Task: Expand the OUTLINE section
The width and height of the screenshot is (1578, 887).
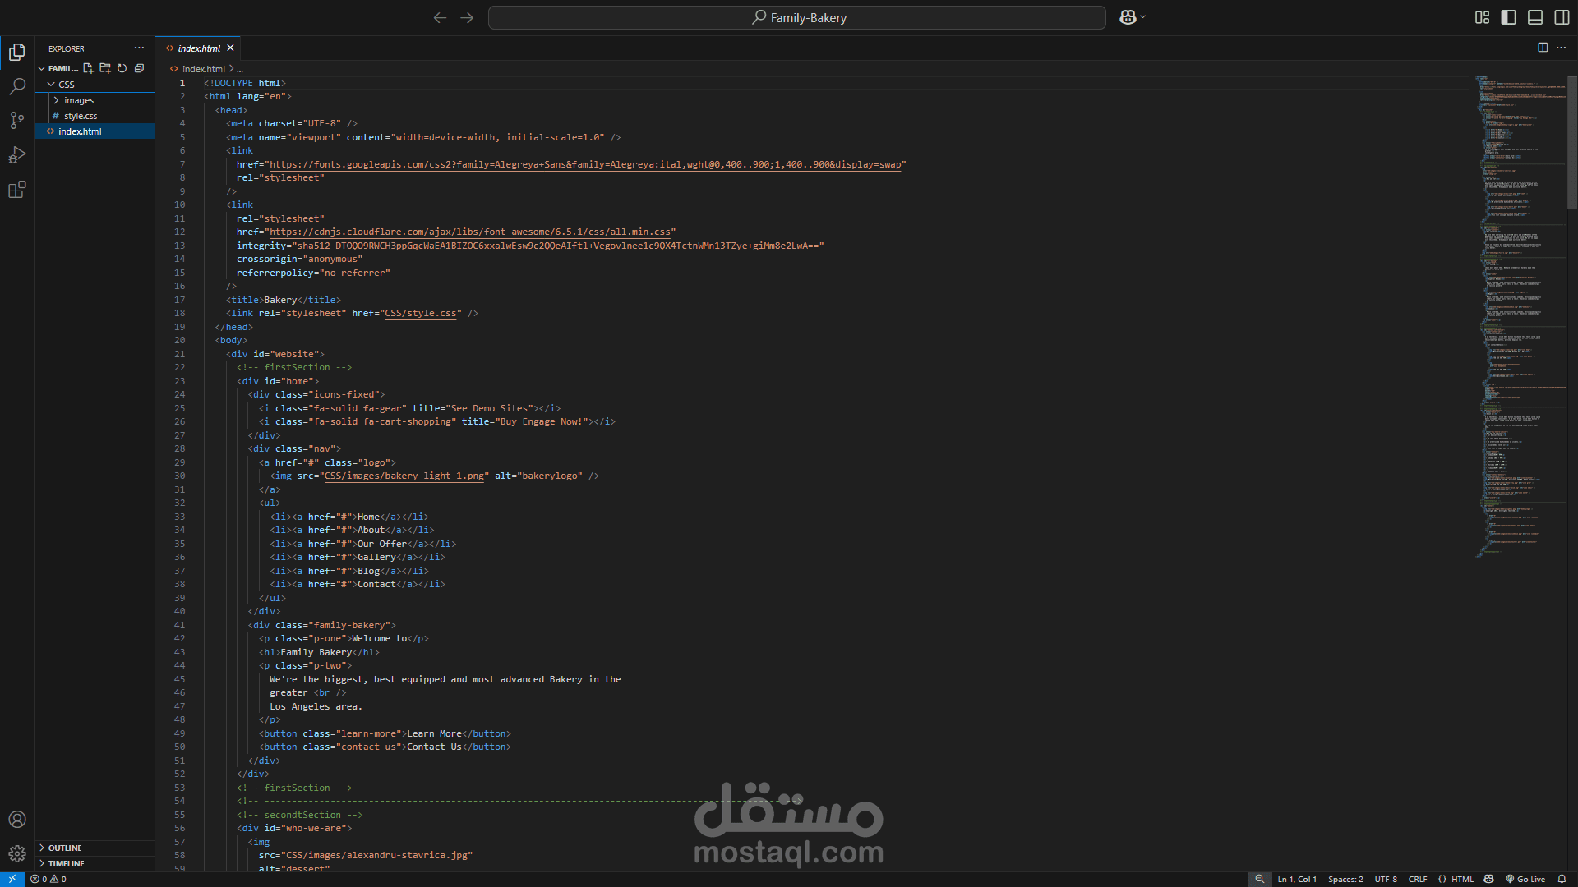Action: 64,848
